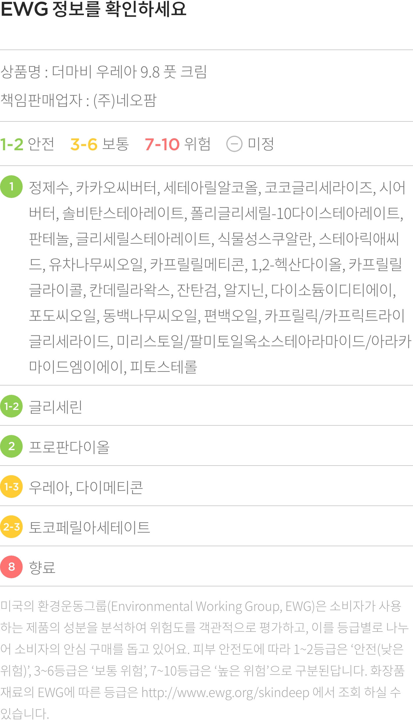Select the 3-6 보통 legend label
The width and height of the screenshot is (413, 725).
(99, 144)
